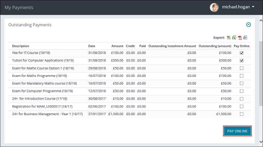The image size is (263, 147).
Task: Export payments to Excel icon
Action: tap(234, 37)
